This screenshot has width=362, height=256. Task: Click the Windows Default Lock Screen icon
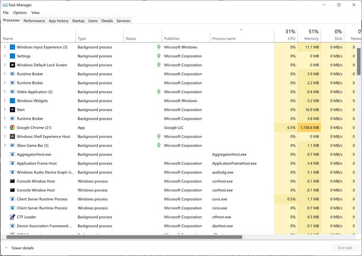coord(13,65)
